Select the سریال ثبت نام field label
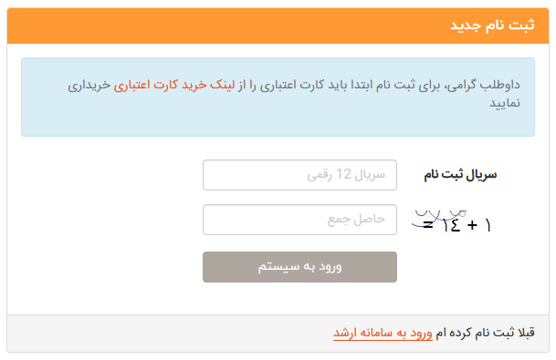556x360 pixels. point(460,175)
